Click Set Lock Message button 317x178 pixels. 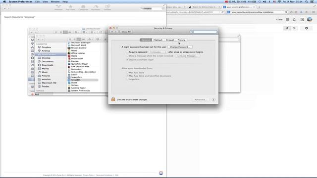187,56
